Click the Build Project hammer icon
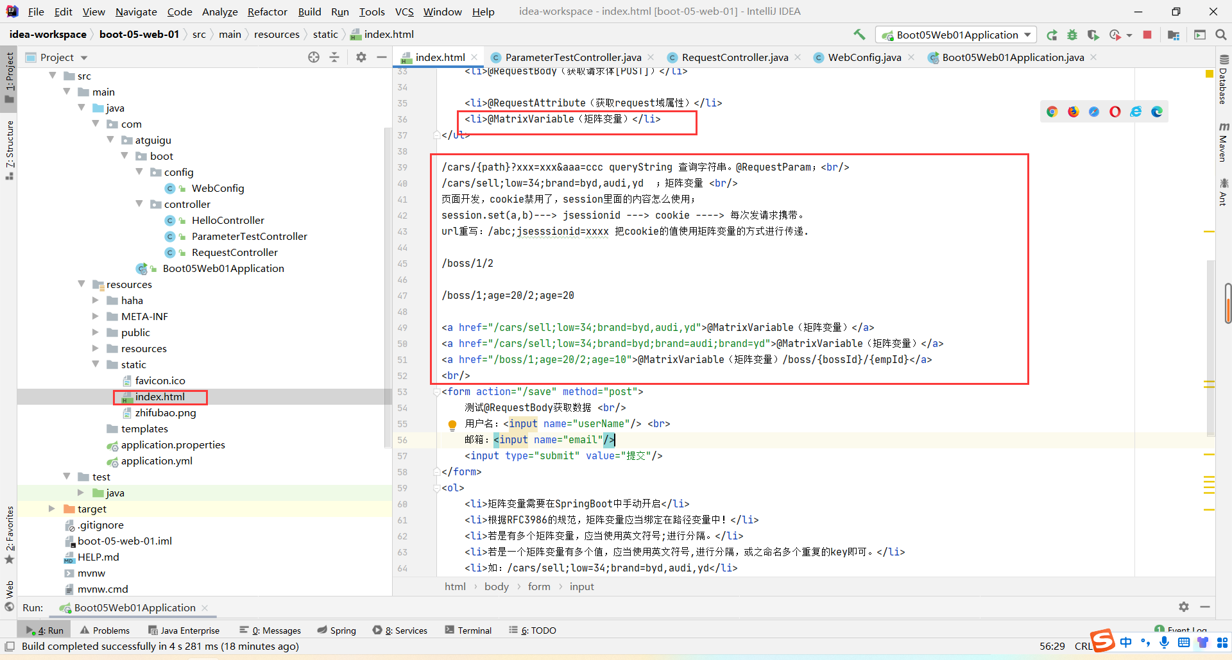This screenshot has width=1232, height=660. [x=859, y=35]
